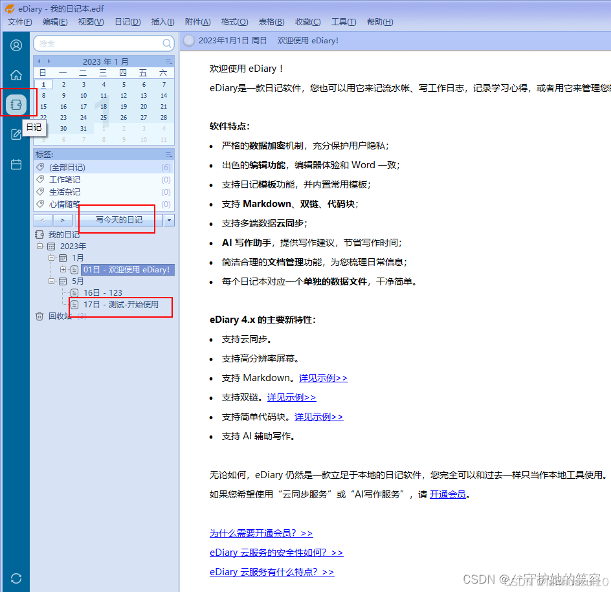The width and height of the screenshot is (611, 592).
Task: Click the eDiary app logo in title bar
Action: 10,8
